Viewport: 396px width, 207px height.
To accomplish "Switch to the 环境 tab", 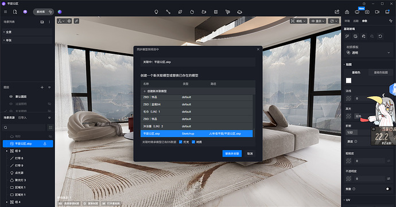I will [347, 21].
